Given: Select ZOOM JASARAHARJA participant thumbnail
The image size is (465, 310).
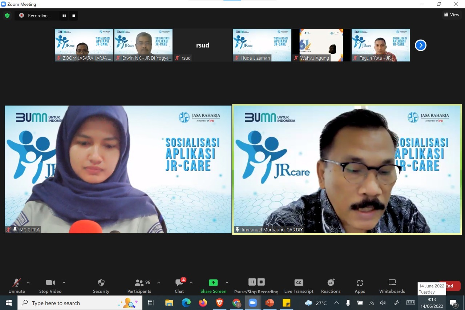Looking at the screenshot, I should [x=84, y=45].
